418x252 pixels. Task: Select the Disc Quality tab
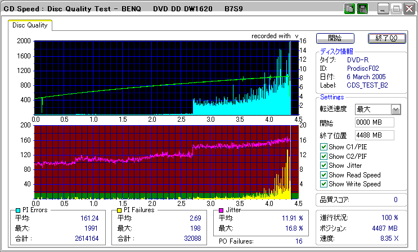click(x=30, y=25)
